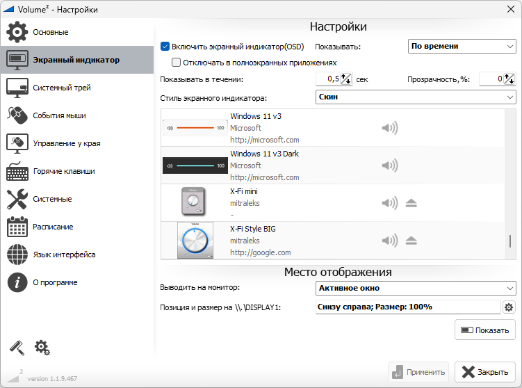Select the Windows 11 v3 Dark skin thumbnail
Image resolution: width=522 pixels, height=388 pixels.
[x=195, y=165]
